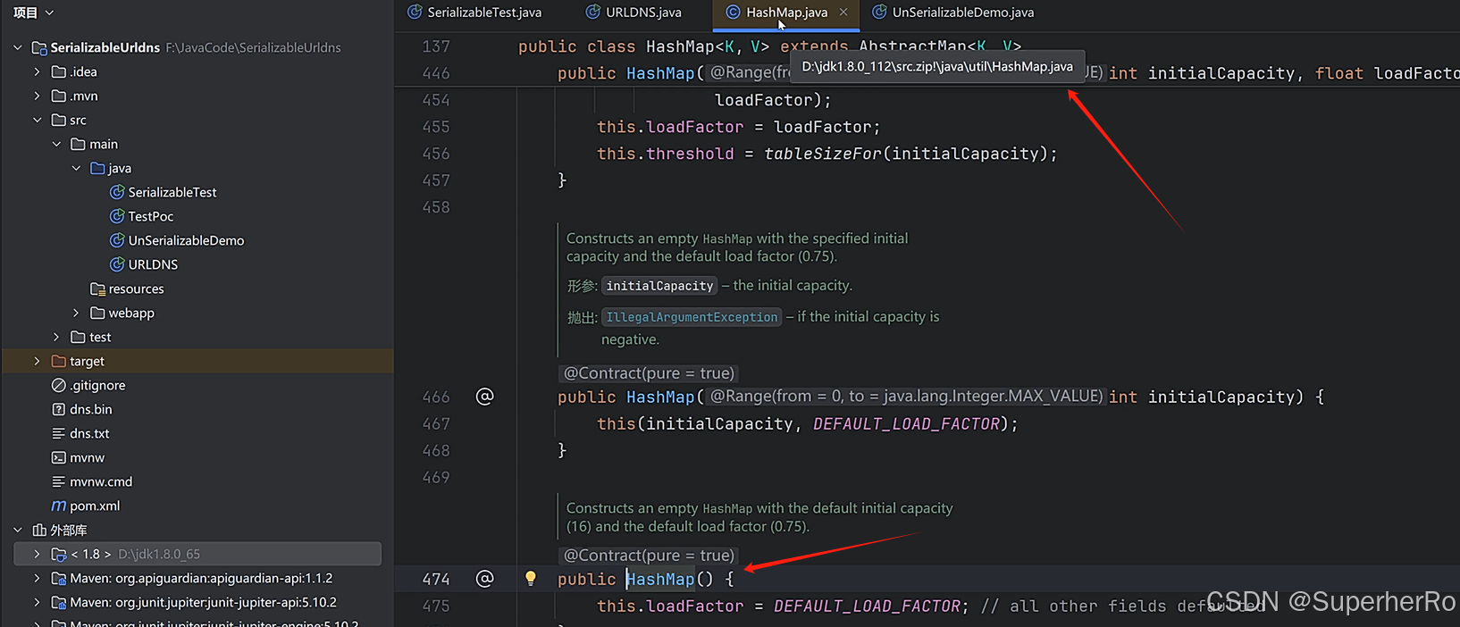Place cursor on HashMap constructor at line 474
The image size is (1460, 627).
coord(660,579)
